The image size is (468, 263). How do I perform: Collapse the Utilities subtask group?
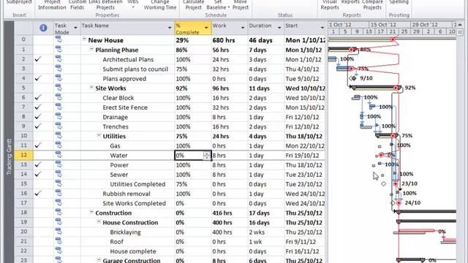(x=99, y=135)
